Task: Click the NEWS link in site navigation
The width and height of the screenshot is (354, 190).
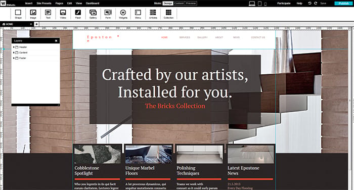Action: (x=236, y=37)
